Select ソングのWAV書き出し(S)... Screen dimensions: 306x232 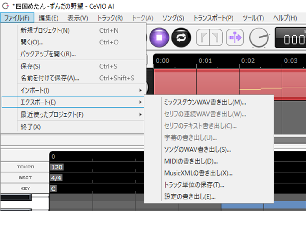click(x=209, y=149)
